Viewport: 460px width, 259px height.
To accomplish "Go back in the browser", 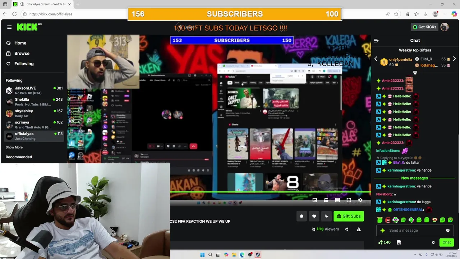I will [5, 14].
